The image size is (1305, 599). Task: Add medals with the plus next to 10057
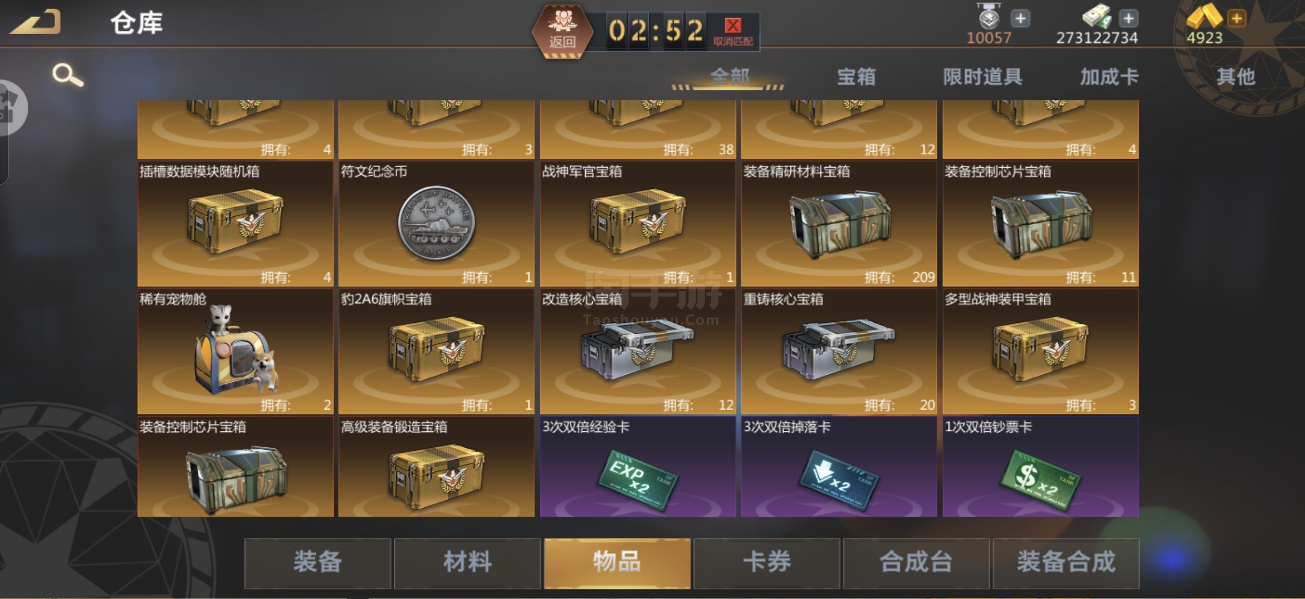click(1020, 19)
